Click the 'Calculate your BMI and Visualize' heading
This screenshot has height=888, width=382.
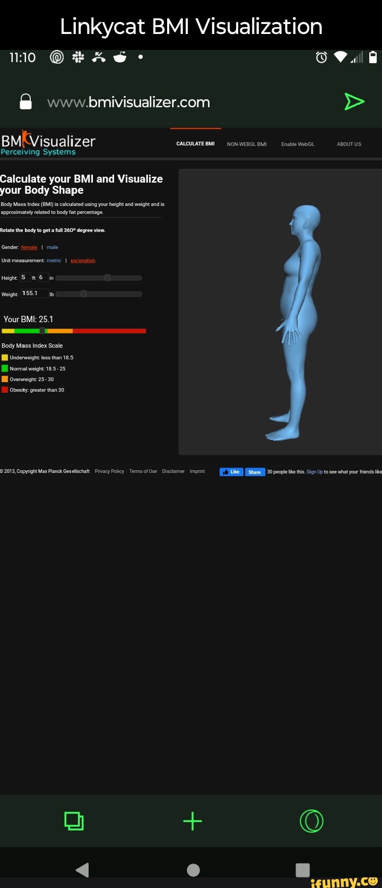[81, 184]
